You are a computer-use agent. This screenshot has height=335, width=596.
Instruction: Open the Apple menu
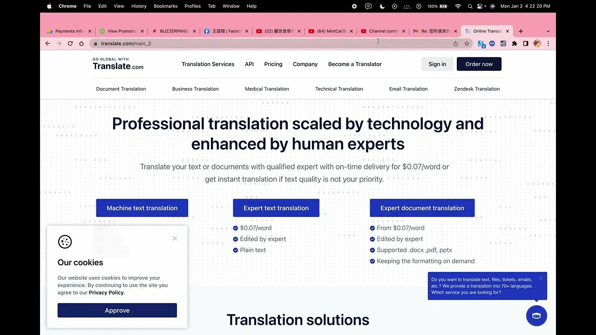point(49,6)
